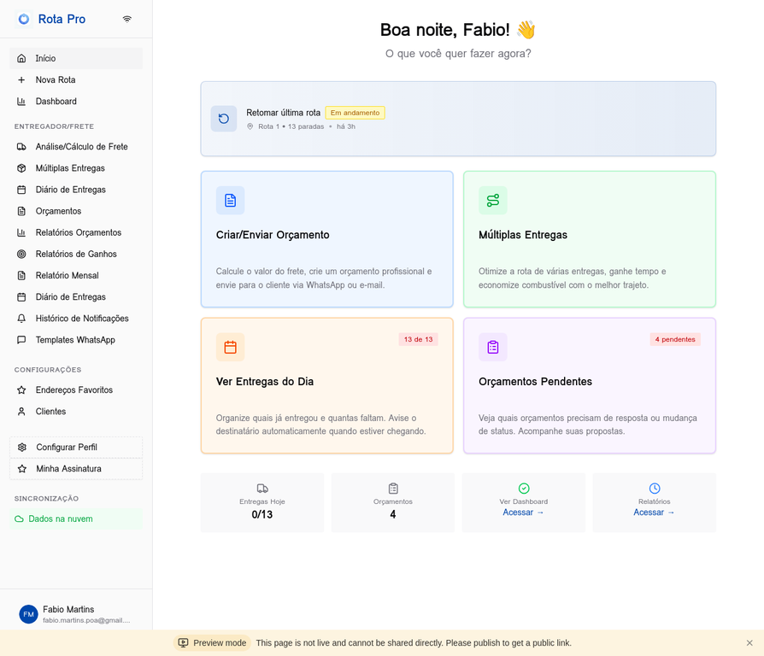Select the Nova Rota plus icon
Viewport: 764px width, 656px height.
click(20, 79)
